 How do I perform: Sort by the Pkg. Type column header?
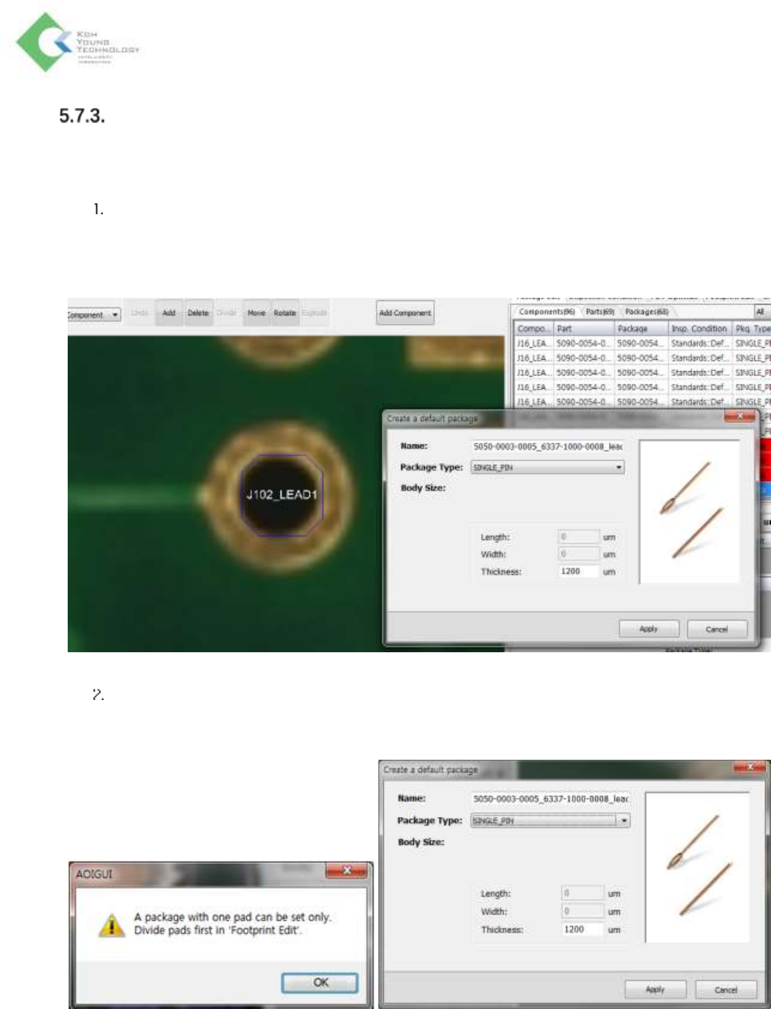(752, 328)
